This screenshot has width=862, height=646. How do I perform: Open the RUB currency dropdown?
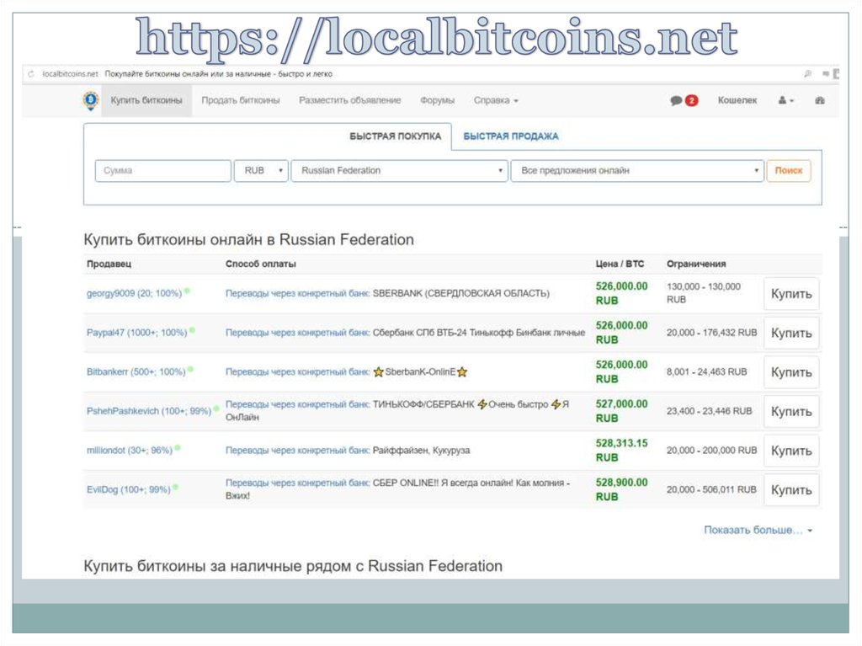click(261, 171)
